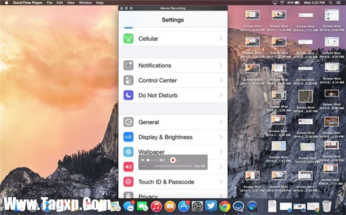Open General settings gear icon
Screen dimensions: 346x215
(x=129, y=122)
